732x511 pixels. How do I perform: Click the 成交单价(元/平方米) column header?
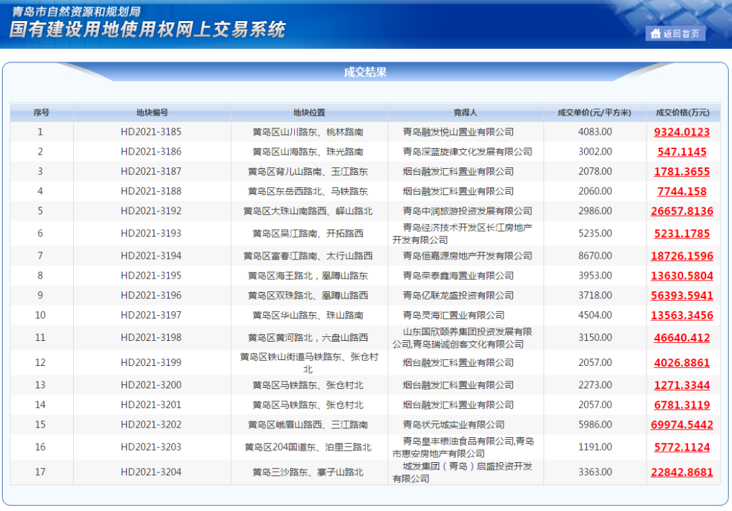(594, 113)
